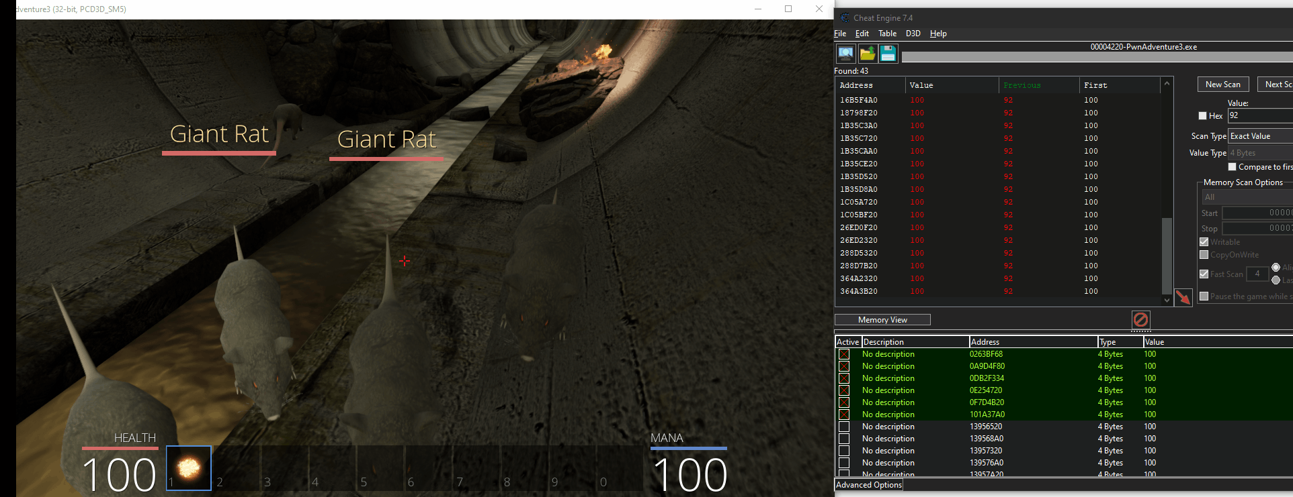Select the fireball spell in hotbar slot 1

(189, 467)
